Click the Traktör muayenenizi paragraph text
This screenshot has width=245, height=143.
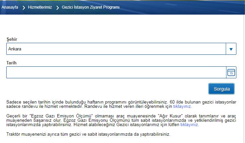(x=88, y=134)
